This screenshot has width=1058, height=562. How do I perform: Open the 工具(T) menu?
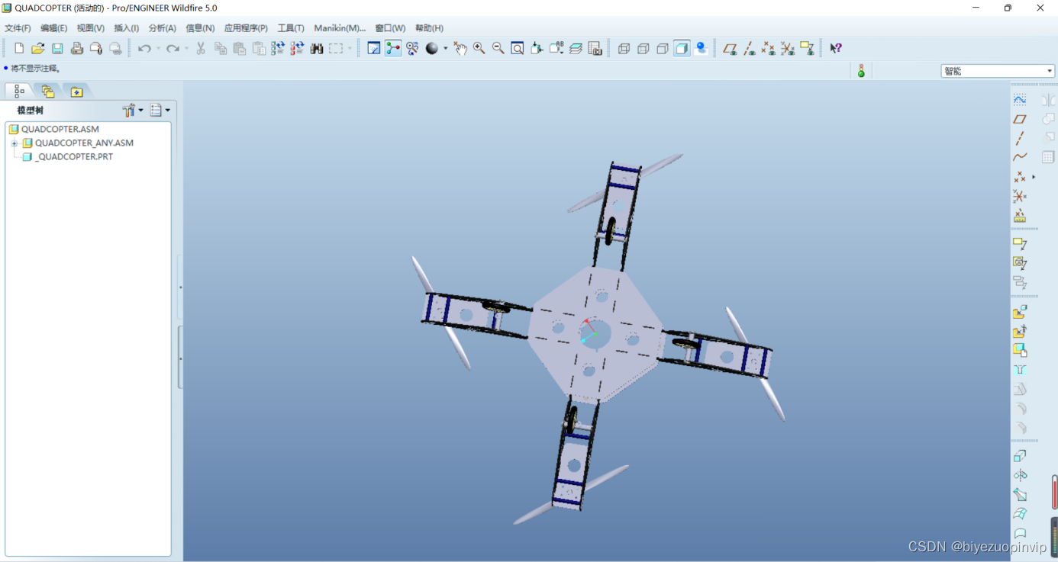290,28
